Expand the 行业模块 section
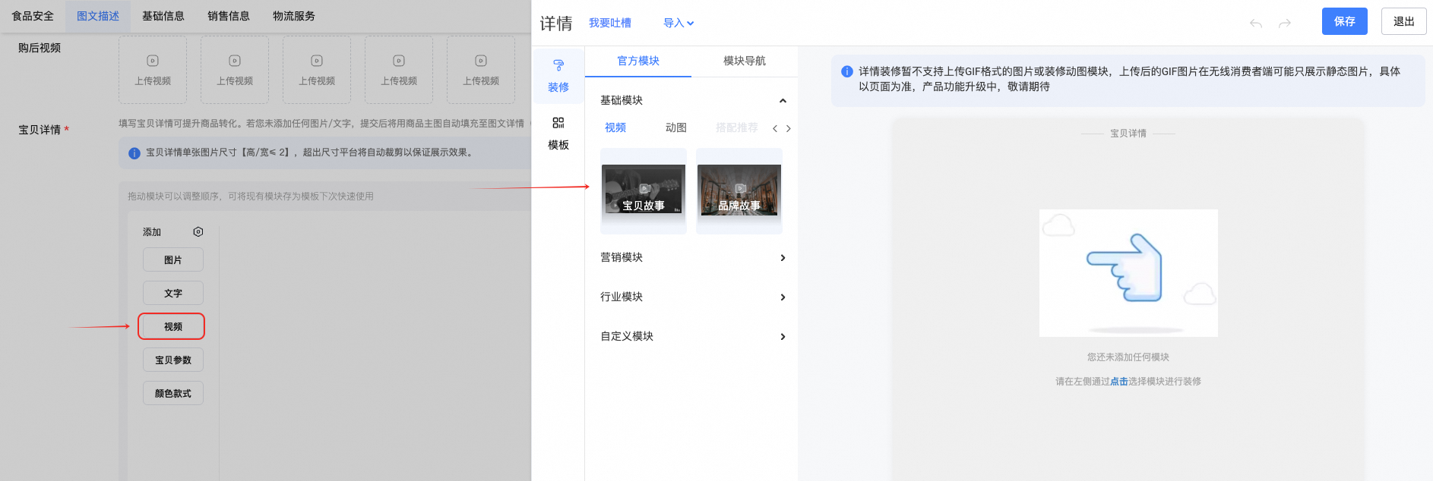Image resolution: width=1433 pixels, height=481 pixels. point(783,297)
